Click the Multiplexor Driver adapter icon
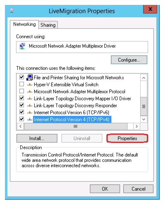165x205 pixels. tap(22, 46)
